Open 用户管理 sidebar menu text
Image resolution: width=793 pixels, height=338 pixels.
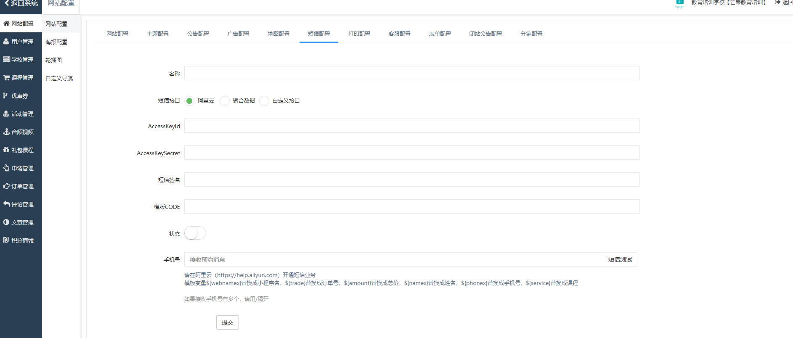(23, 42)
